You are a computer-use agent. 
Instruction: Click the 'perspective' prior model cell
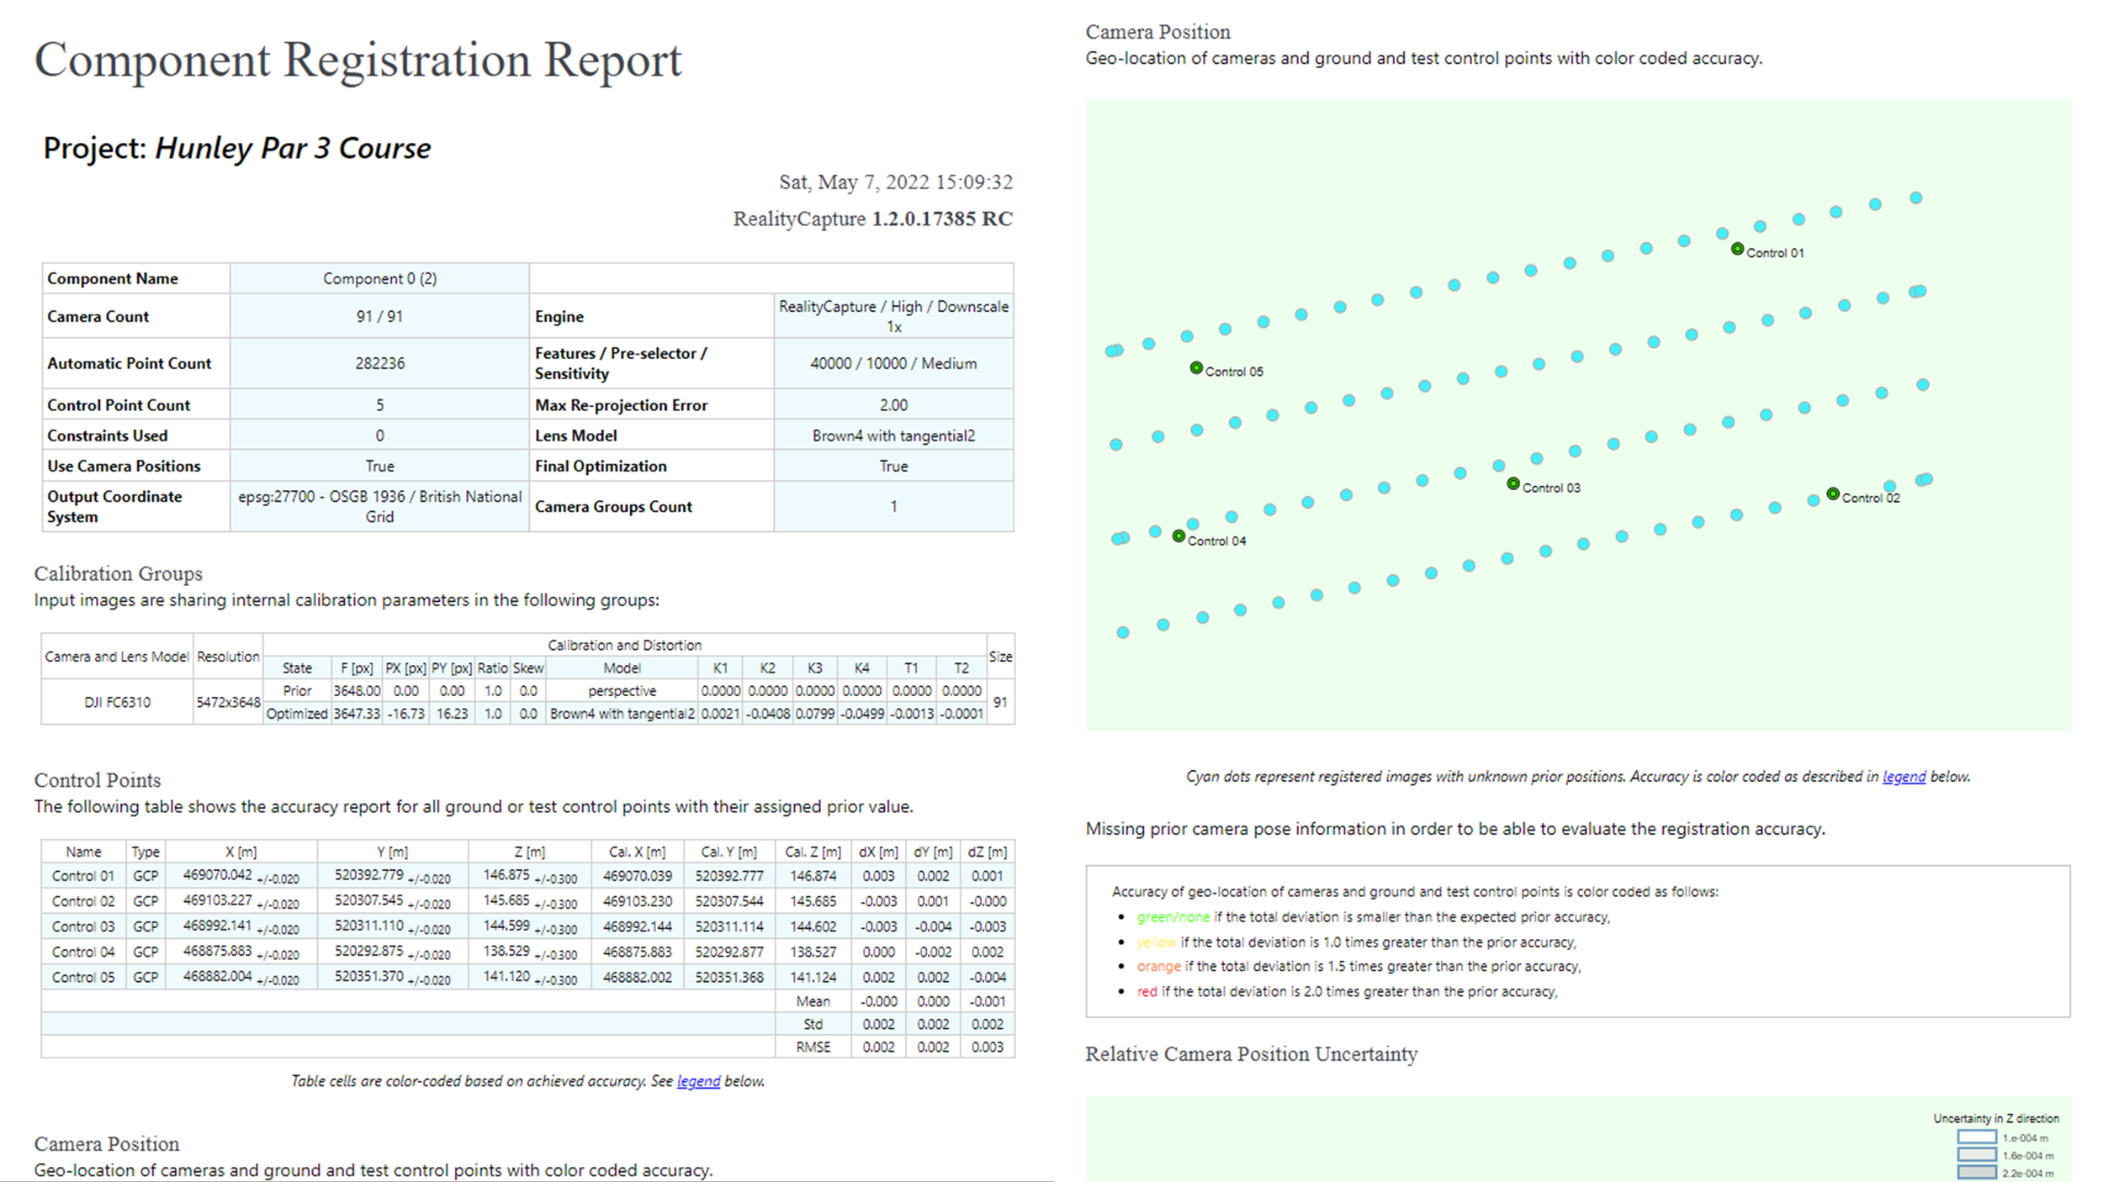622,691
